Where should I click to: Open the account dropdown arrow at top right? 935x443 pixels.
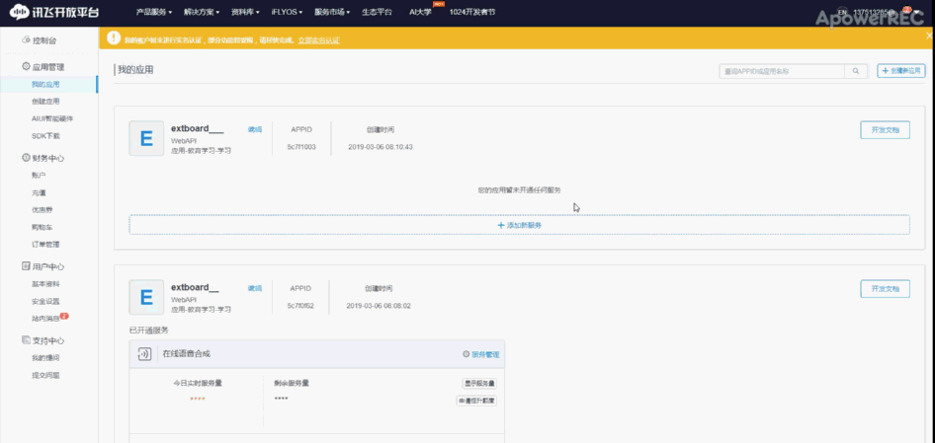click(x=916, y=12)
